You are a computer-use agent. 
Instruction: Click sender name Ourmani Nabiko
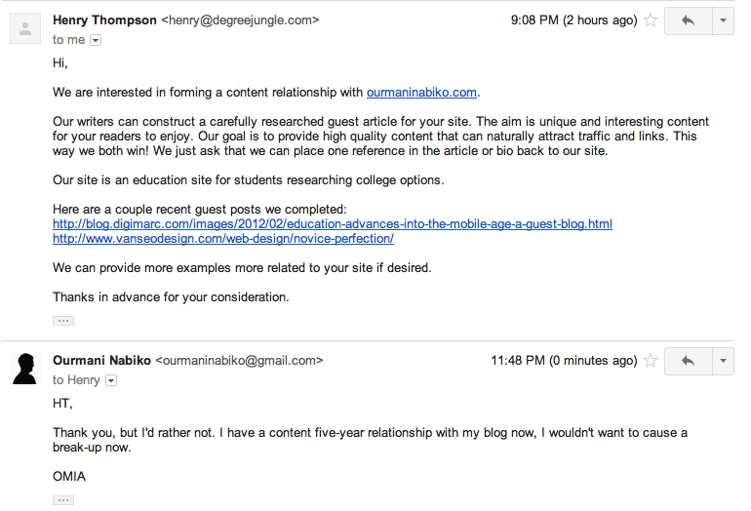(101, 360)
